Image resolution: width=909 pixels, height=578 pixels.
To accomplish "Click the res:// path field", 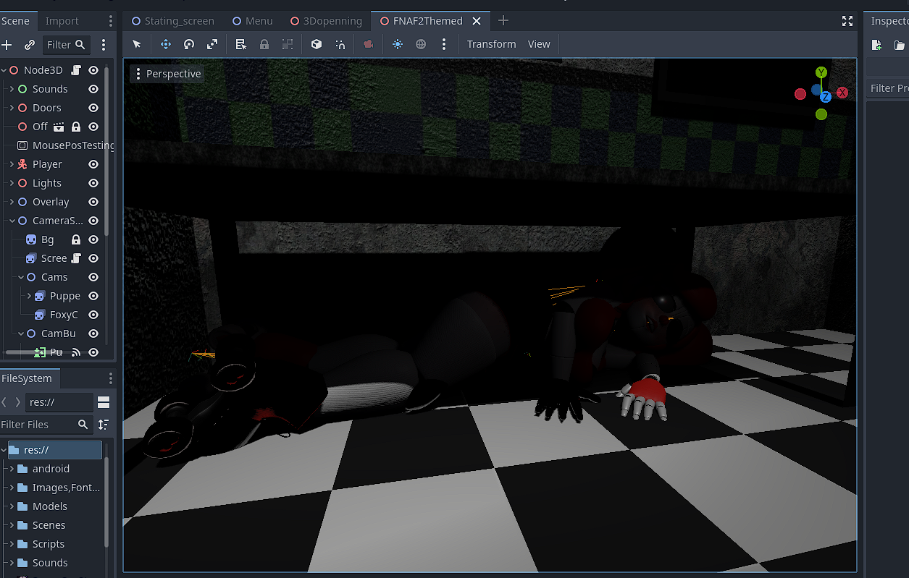I will tap(59, 402).
